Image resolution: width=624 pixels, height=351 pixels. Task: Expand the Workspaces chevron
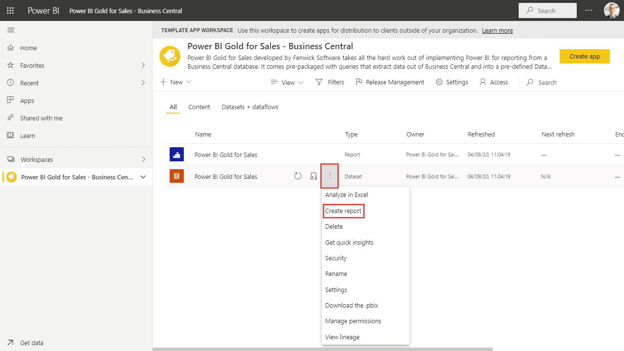[x=143, y=159]
